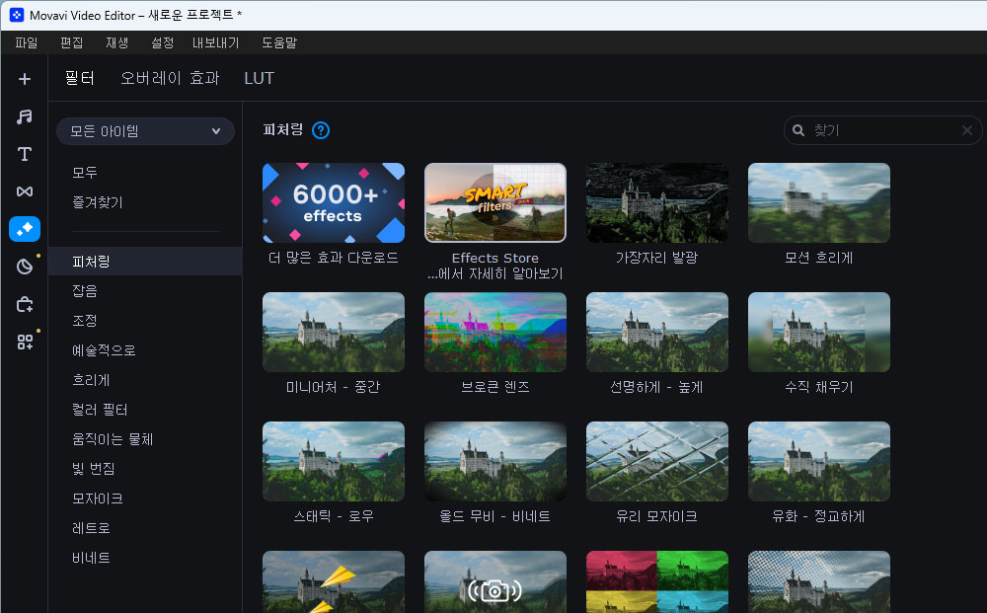Select the 미니어처 - 중간 filter thumbnail
Image resolution: width=987 pixels, height=613 pixels.
tap(334, 332)
